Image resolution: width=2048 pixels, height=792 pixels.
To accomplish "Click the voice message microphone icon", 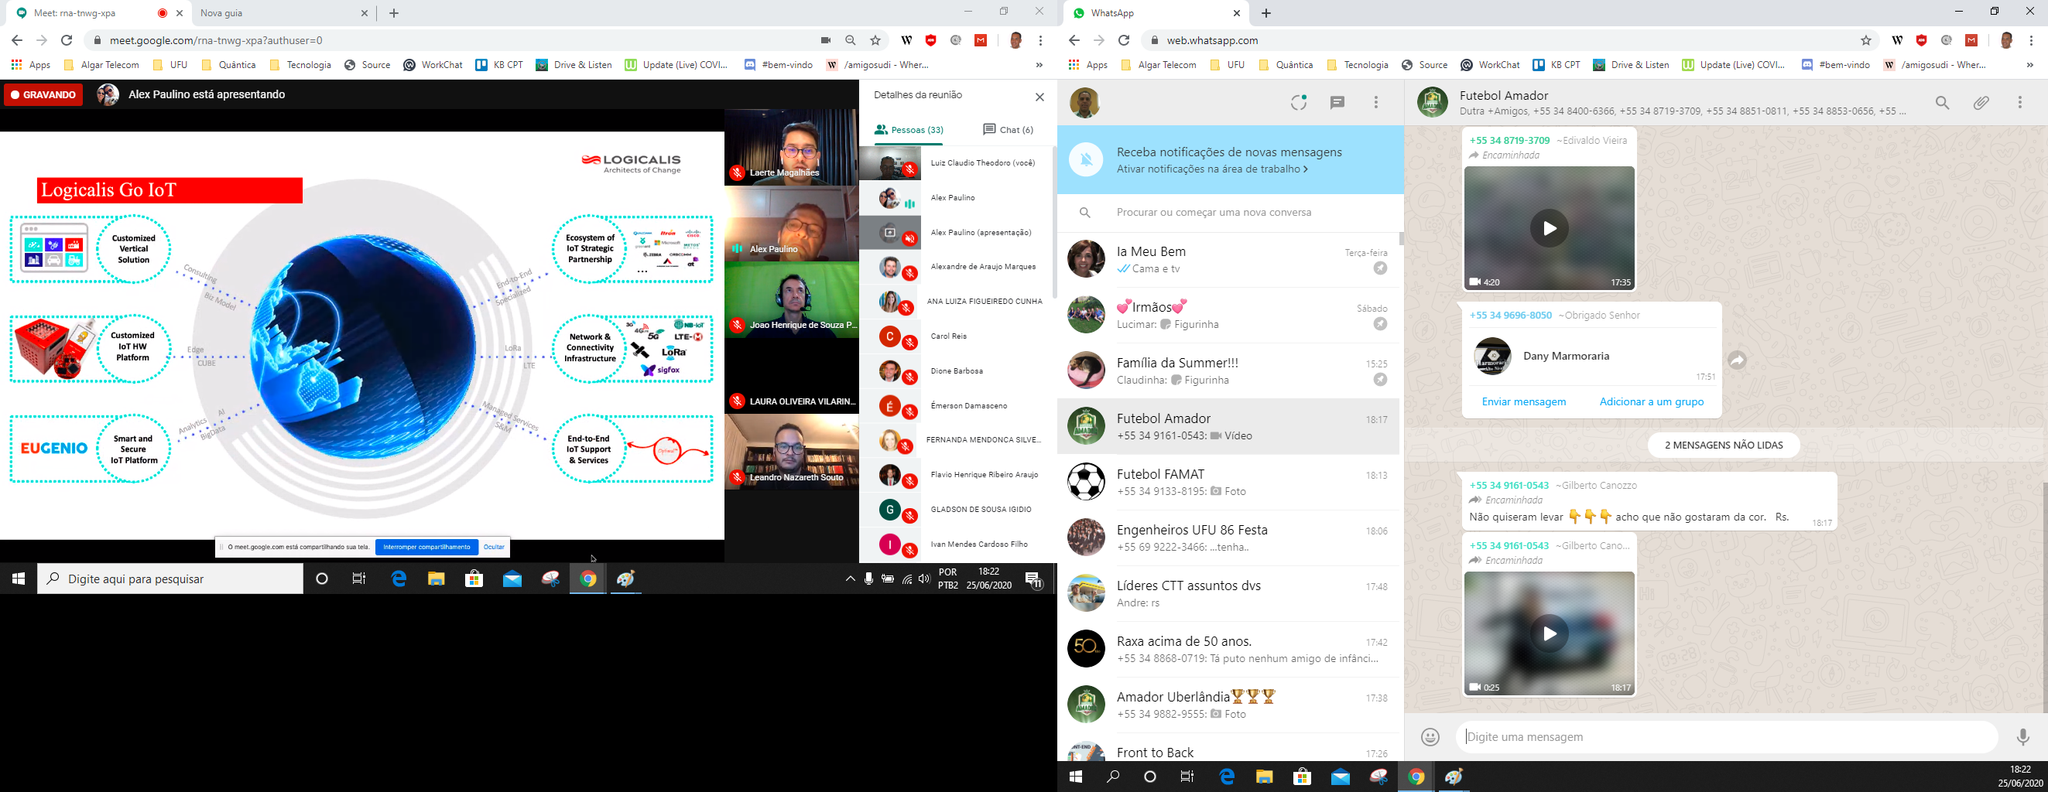I will [2022, 737].
